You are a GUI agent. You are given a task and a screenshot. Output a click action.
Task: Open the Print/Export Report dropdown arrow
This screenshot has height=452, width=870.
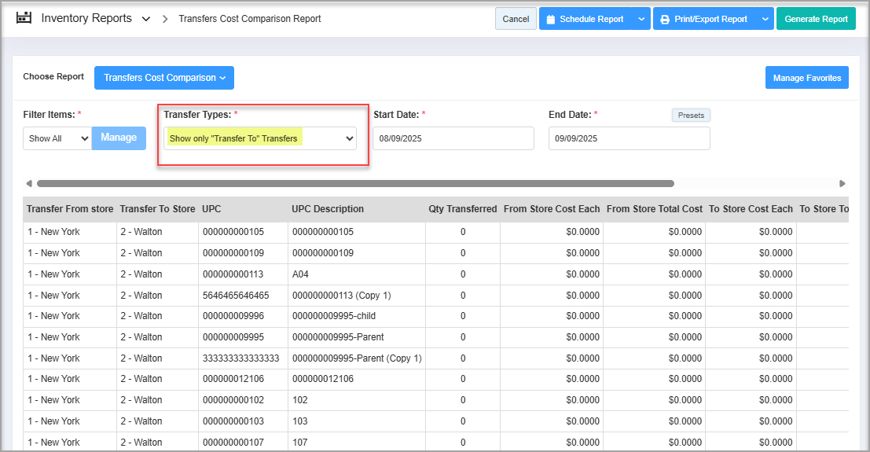click(765, 19)
